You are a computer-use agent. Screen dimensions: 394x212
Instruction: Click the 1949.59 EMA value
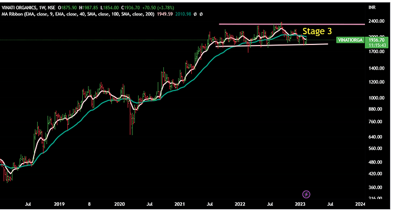coord(165,14)
